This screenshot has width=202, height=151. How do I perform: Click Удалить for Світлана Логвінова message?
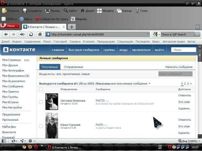pyautogui.click(x=184, y=108)
